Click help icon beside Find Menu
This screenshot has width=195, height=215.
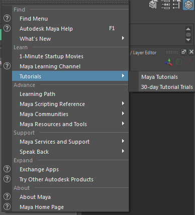[7, 18]
